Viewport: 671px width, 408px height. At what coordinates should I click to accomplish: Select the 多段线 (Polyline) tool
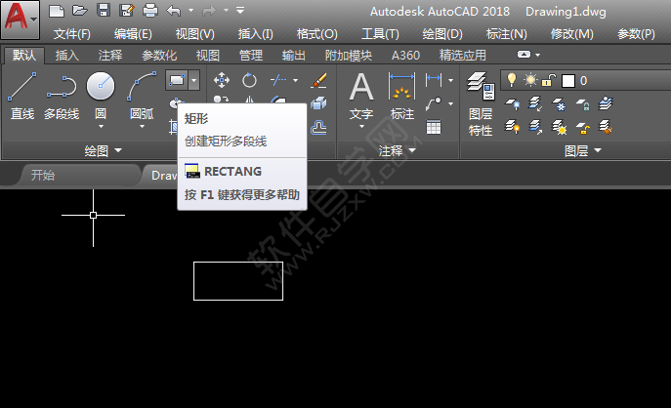[x=62, y=97]
